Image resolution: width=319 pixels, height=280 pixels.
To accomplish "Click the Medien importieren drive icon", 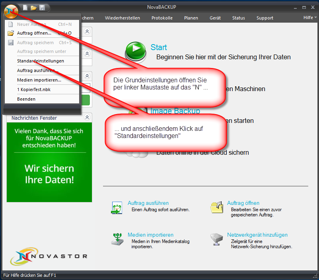I will pyautogui.click(x=117, y=239).
